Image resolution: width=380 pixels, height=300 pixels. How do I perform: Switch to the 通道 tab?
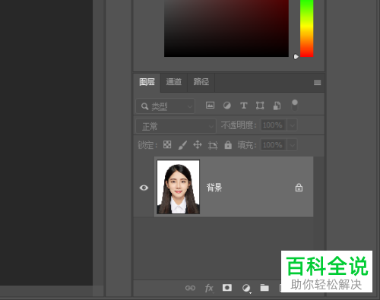(x=174, y=82)
